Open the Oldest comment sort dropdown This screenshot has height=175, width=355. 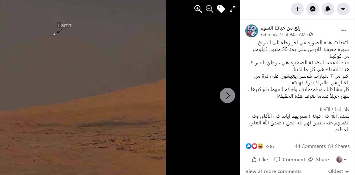pos(339,171)
